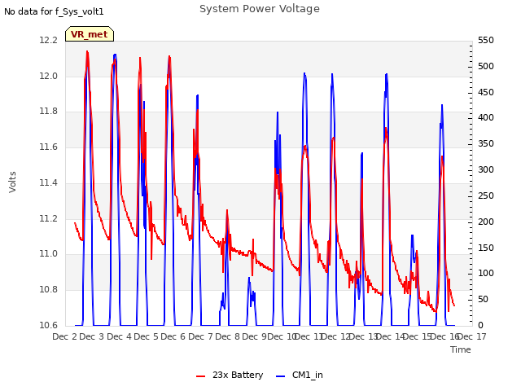Click the Volts y-axis label
Screen dimensions: 521x391
pyautogui.click(x=12, y=182)
